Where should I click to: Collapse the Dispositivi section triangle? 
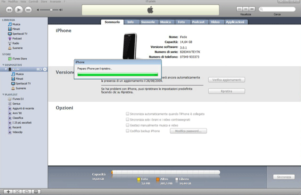pos(3,65)
